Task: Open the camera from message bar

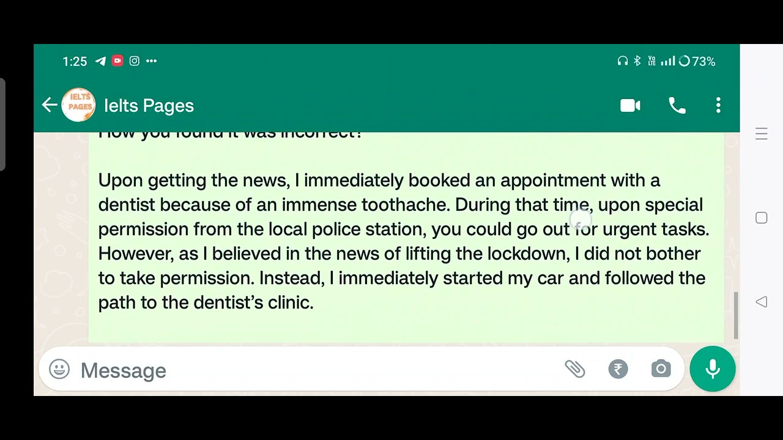Action: tap(661, 369)
